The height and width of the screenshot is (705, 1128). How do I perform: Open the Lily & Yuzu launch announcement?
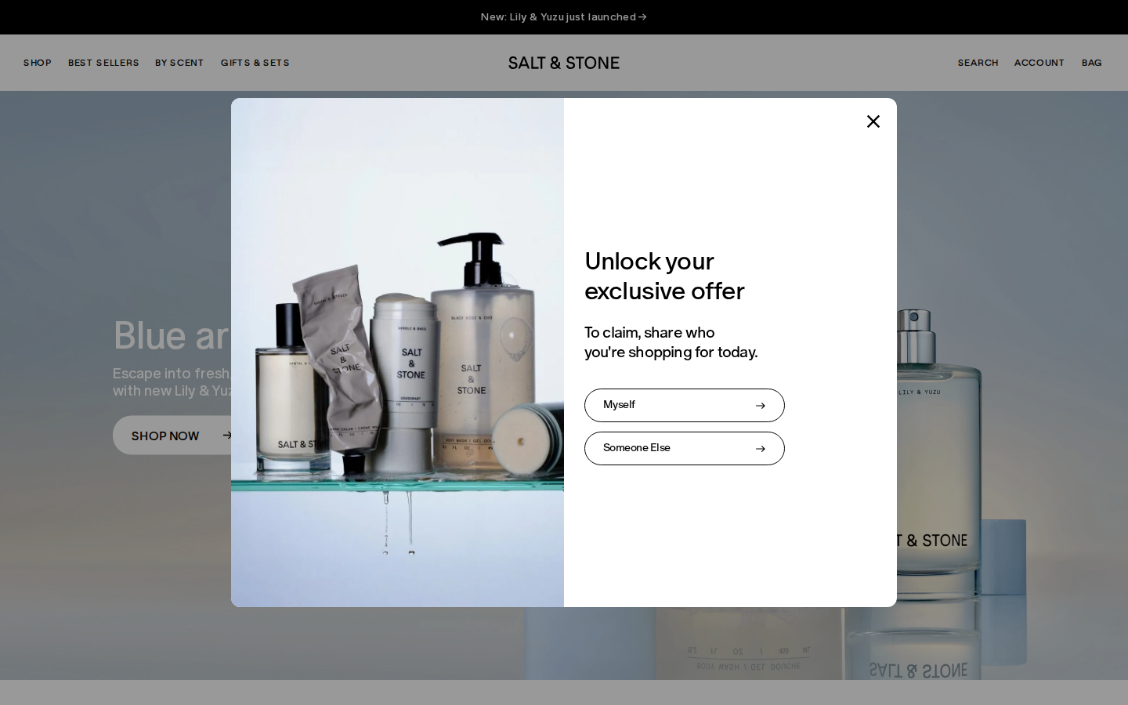564,17
